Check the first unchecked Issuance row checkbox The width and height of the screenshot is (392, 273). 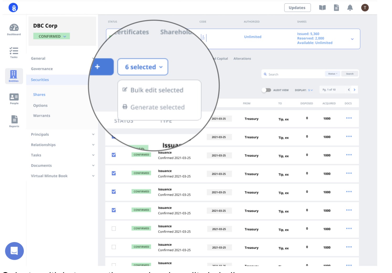pyautogui.click(x=114, y=229)
